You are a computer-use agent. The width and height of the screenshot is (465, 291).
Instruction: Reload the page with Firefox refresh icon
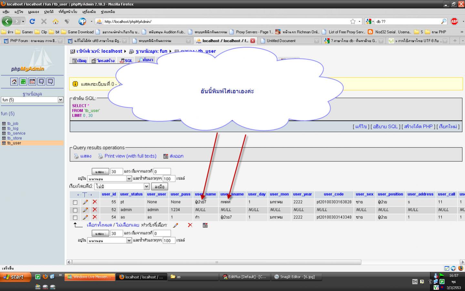[32, 21]
